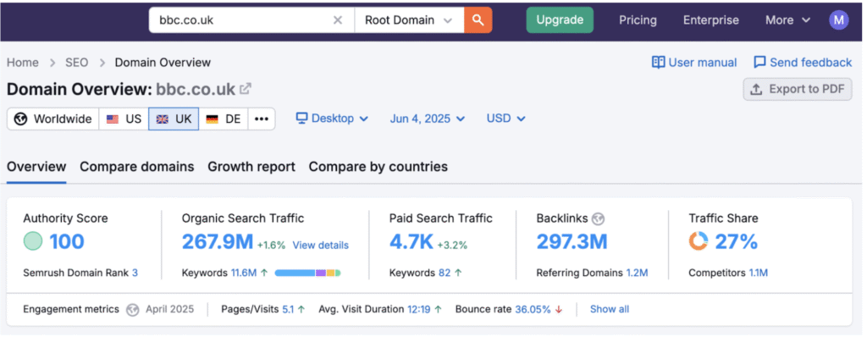The height and width of the screenshot is (337, 867).
Task: Open the USD currency dropdown
Action: [x=505, y=119]
